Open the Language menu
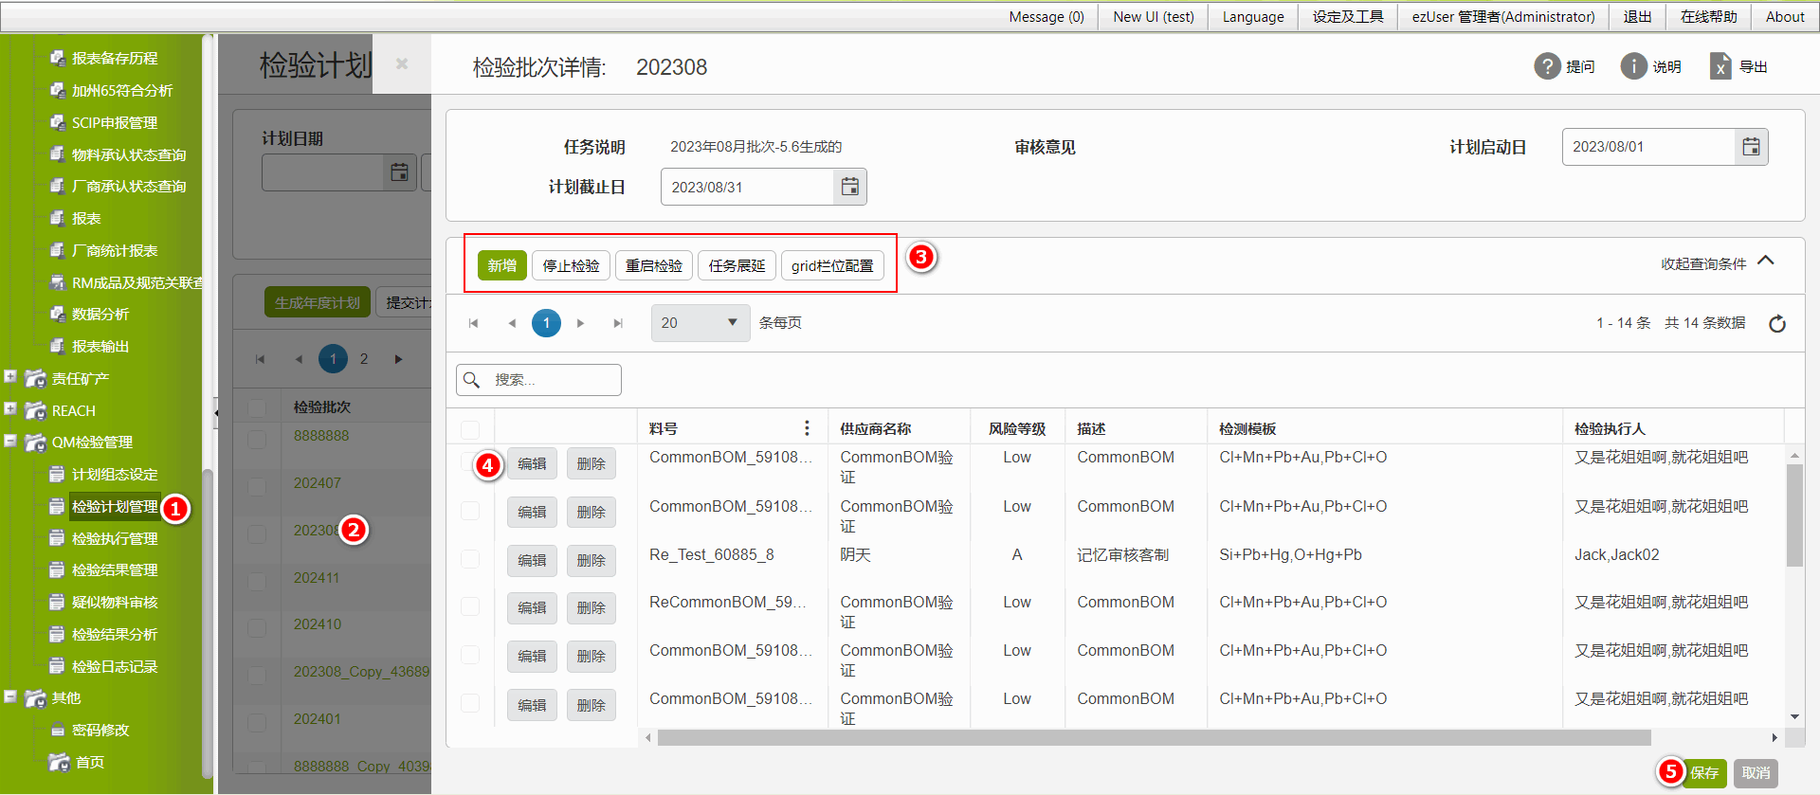The image size is (1820, 795). [x=1253, y=17]
